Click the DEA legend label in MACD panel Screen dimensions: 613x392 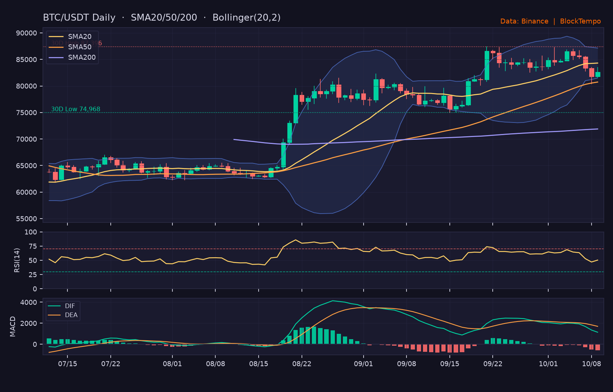tap(71, 315)
